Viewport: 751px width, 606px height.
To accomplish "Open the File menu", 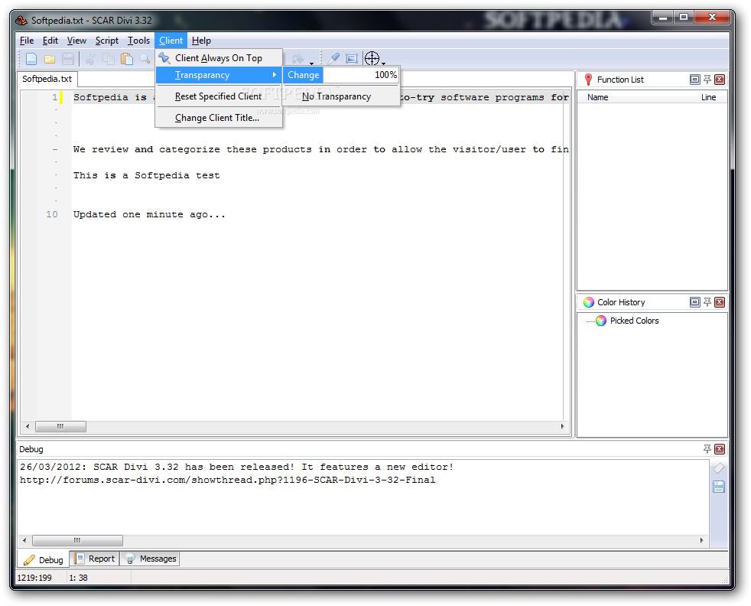I will [26, 41].
